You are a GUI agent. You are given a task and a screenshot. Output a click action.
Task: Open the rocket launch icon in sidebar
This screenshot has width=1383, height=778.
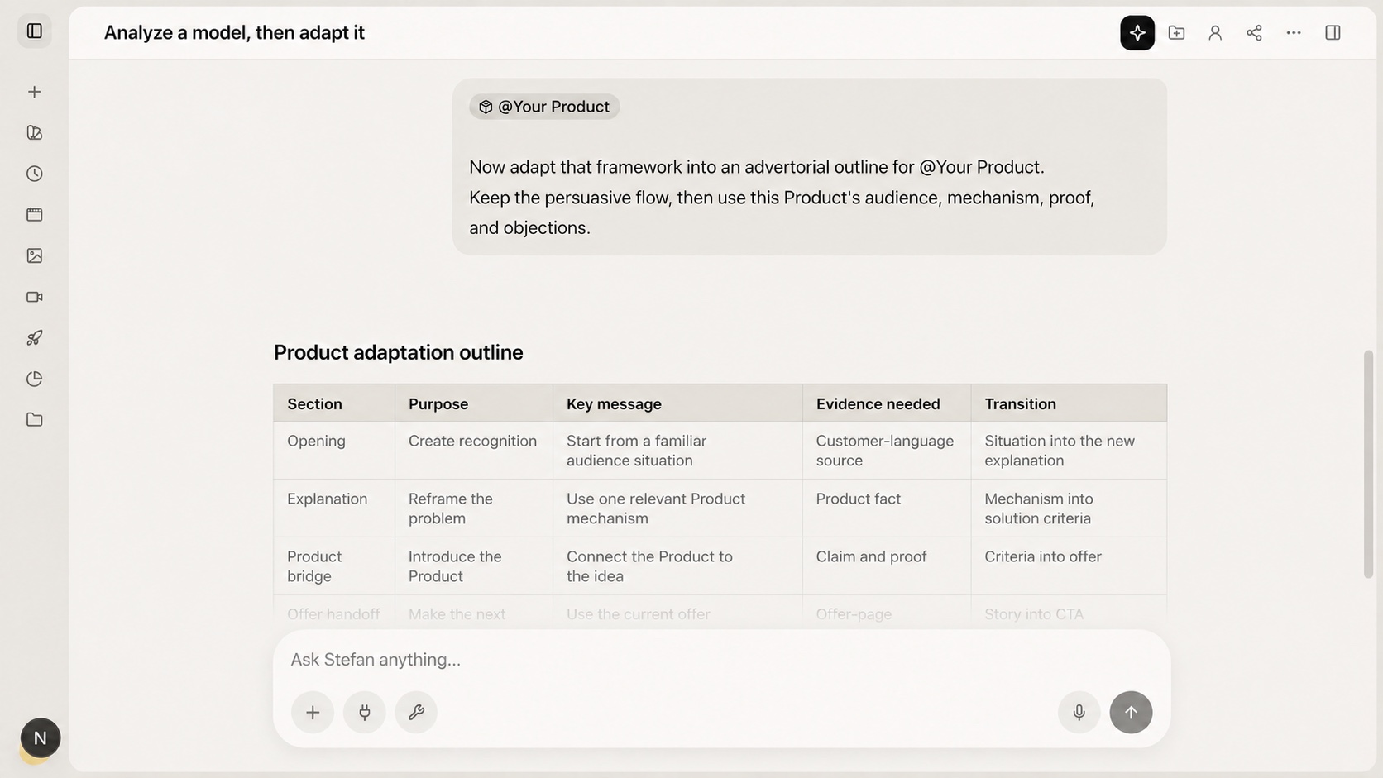35,337
